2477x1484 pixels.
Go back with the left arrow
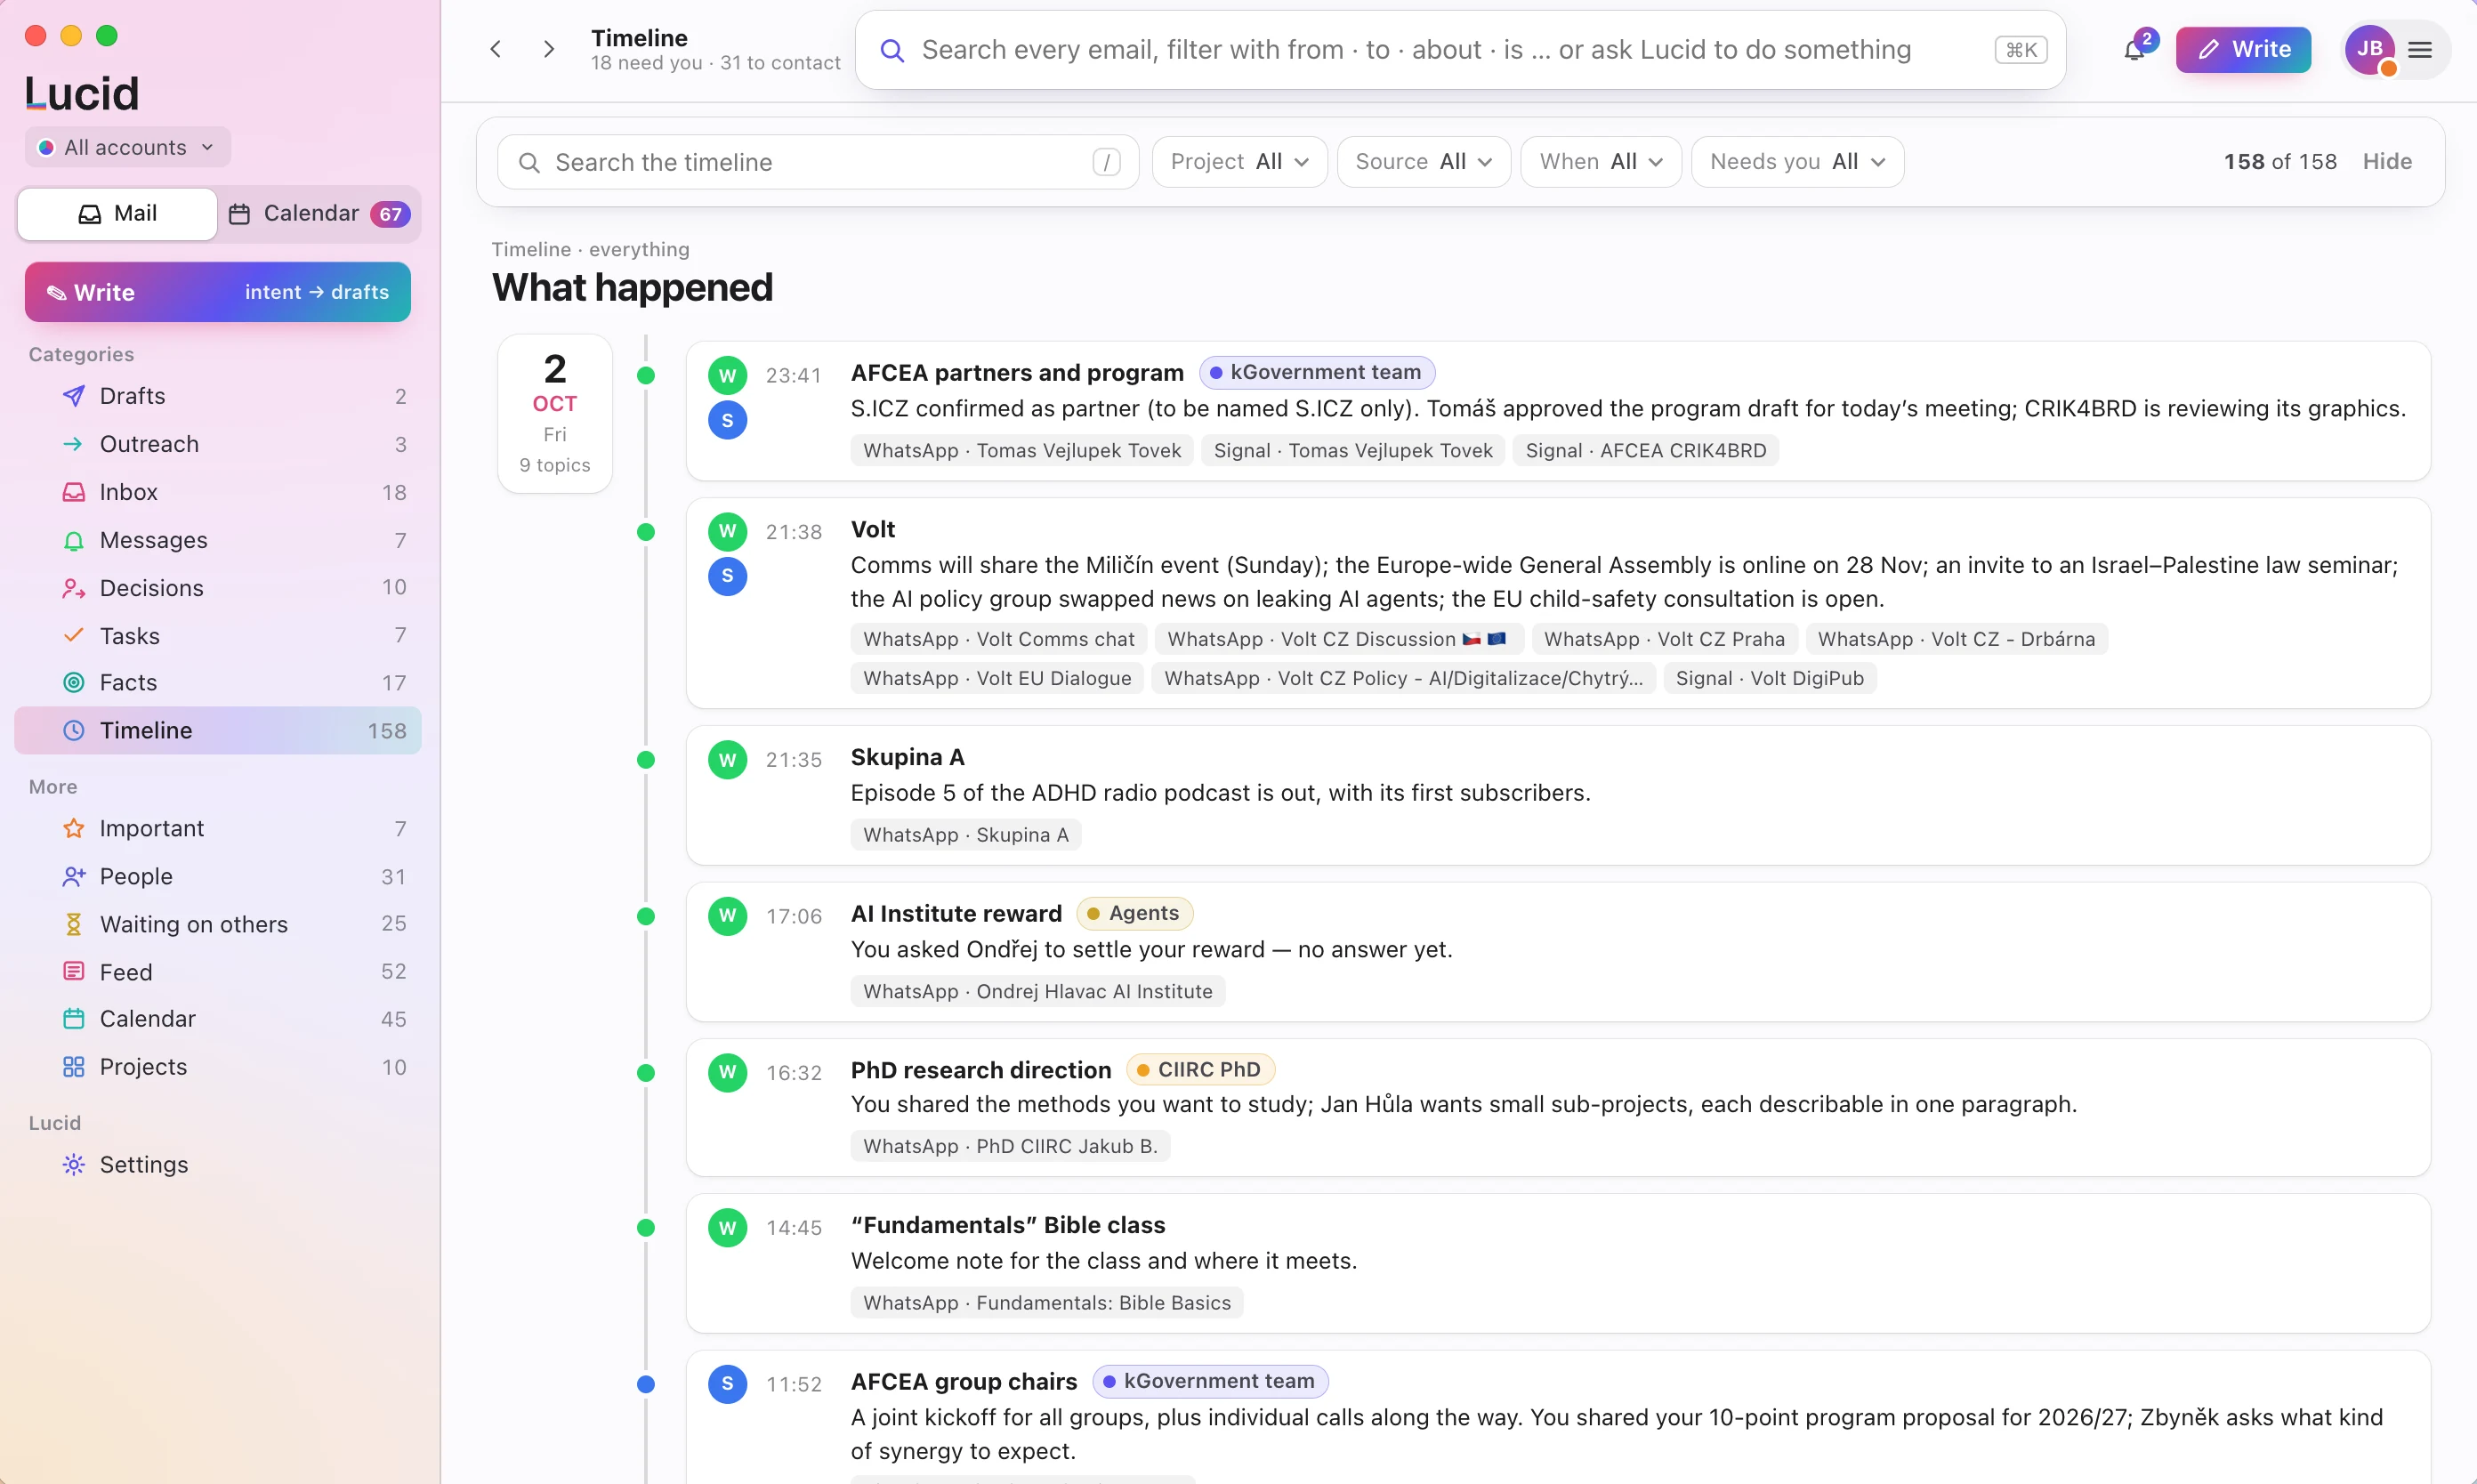pos(496,49)
